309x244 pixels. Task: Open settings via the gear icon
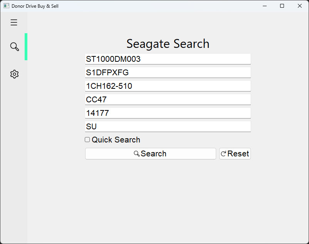(x=14, y=74)
